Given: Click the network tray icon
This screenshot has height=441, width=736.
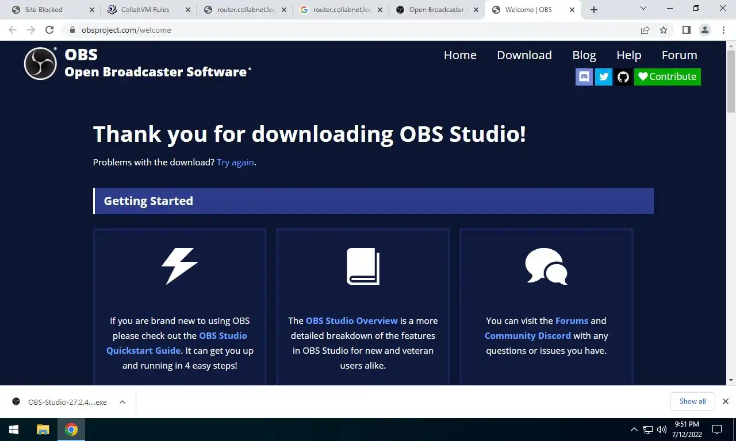Looking at the screenshot, I should pos(648,430).
